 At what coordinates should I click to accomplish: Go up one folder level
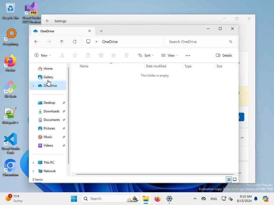pyautogui.click(x=62, y=42)
